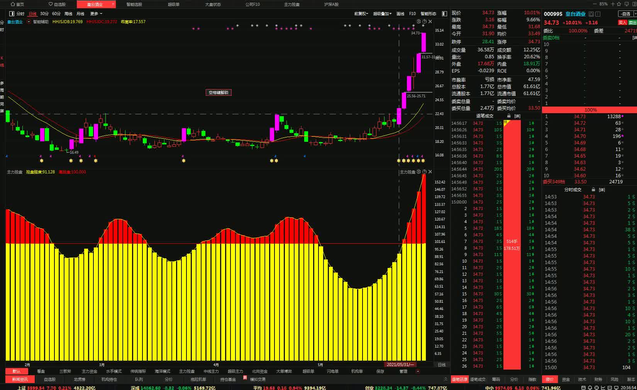The image size is (637, 390).
Task: Toggle the right panel layout icon
Action: pos(444,14)
